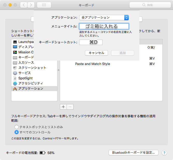Click the サービス gear icon
The width and height of the screenshot is (173, 160).
[15, 73]
